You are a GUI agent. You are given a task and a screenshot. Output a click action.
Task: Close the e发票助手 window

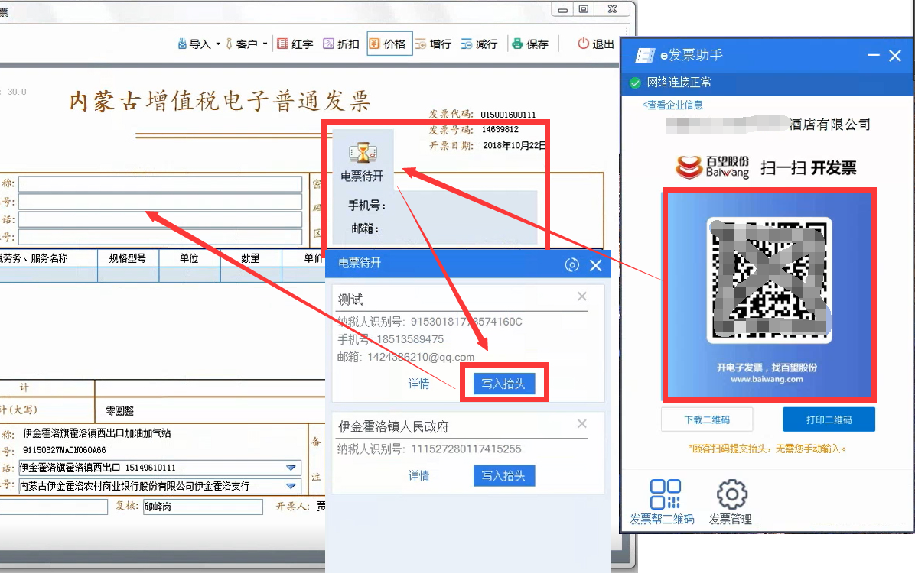(895, 55)
